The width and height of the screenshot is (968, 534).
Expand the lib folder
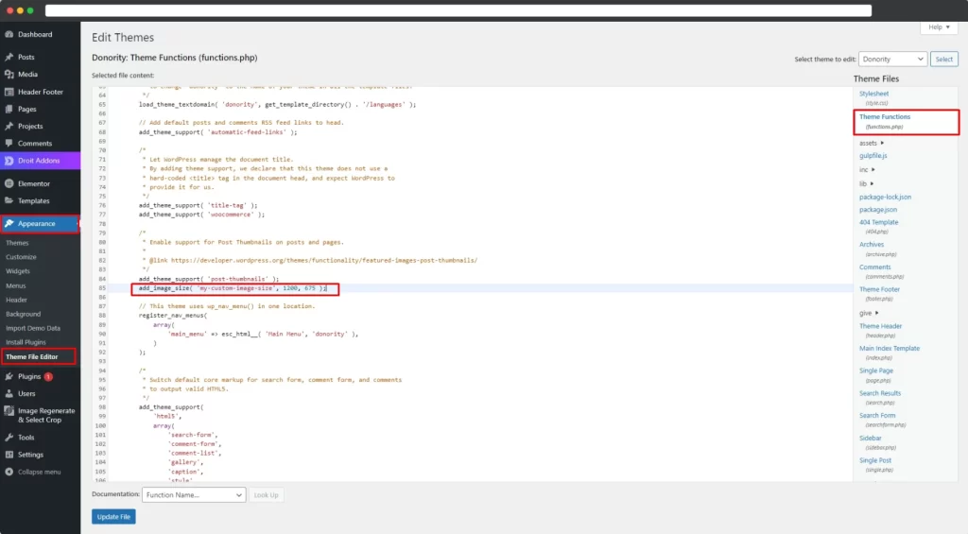pyautogui.click(x=867, y=184)
